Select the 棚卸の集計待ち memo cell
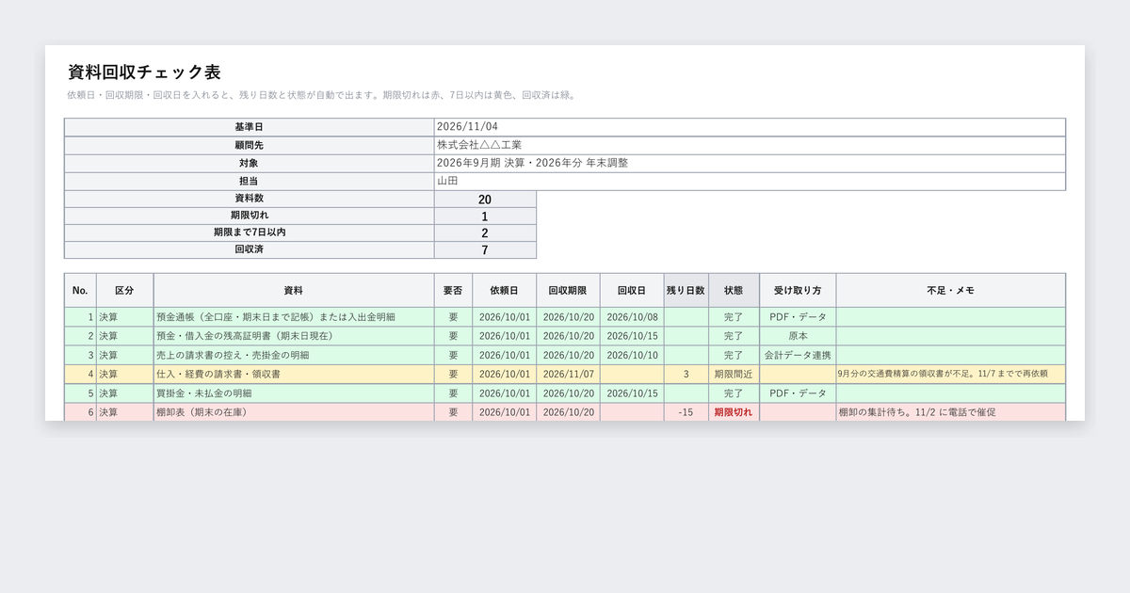The width and height of the screenshot is (1130, 593). tap(951, 412)
